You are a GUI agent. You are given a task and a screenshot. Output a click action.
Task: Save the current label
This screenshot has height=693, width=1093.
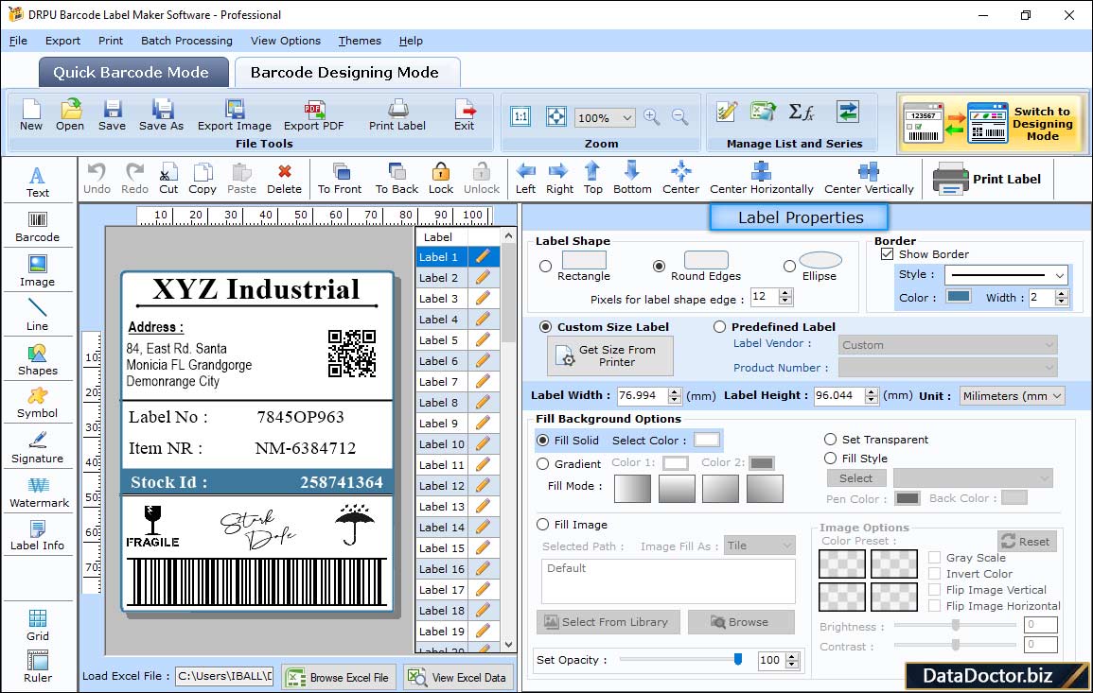point(113,115)
